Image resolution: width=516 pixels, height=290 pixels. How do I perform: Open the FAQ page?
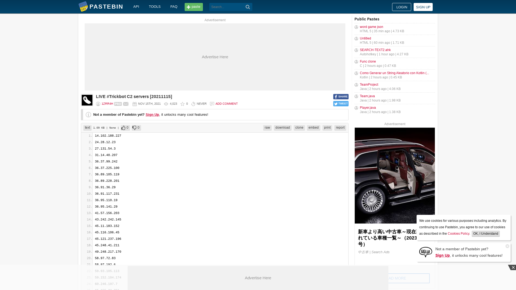[174, 7]
